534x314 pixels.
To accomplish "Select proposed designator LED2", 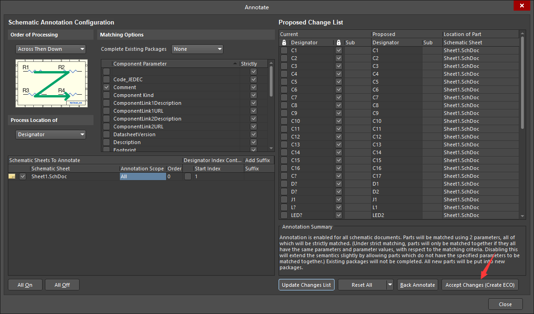I will 378,215.
